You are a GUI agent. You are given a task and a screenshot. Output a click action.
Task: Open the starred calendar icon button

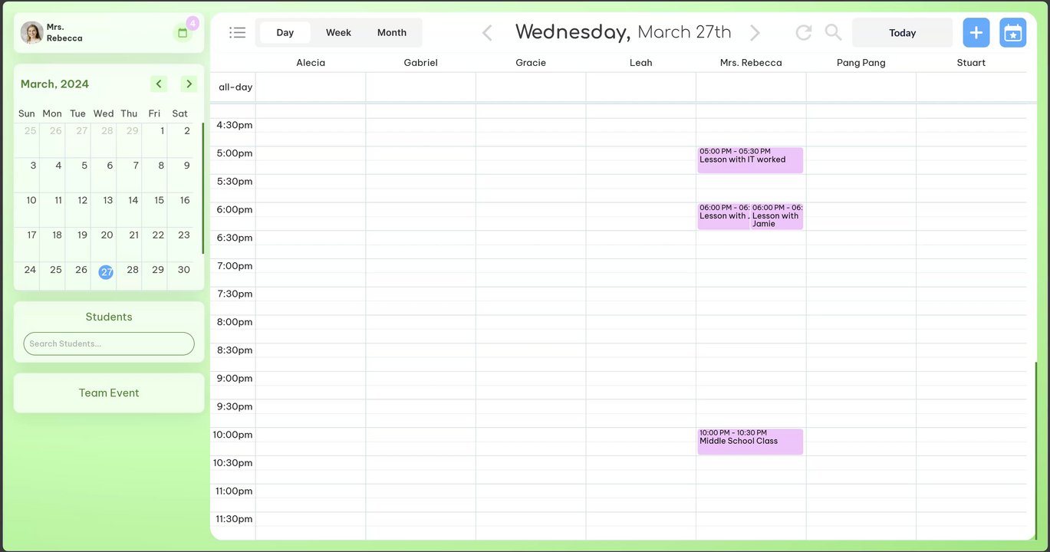point(1012,32)
